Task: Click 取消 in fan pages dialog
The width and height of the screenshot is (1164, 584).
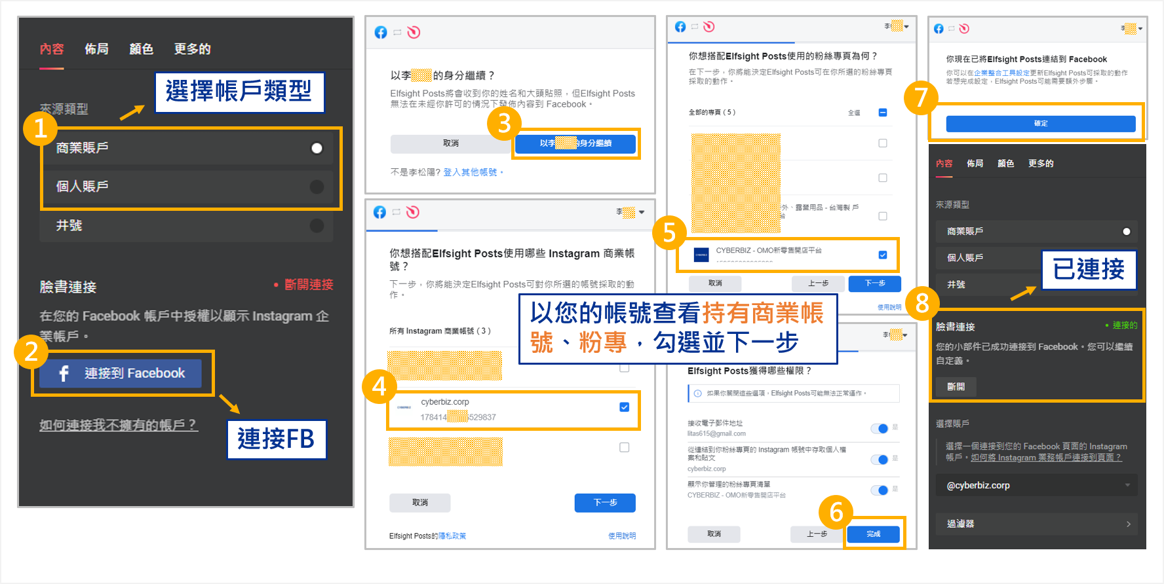Action: click(x=715, y=283)
